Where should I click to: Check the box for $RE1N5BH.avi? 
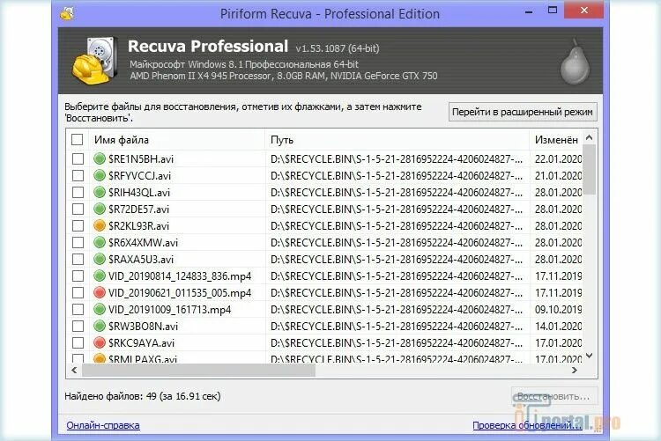click(78, 158)
